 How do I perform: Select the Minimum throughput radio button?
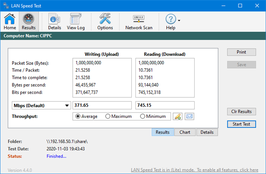click(x=142, y=116)
